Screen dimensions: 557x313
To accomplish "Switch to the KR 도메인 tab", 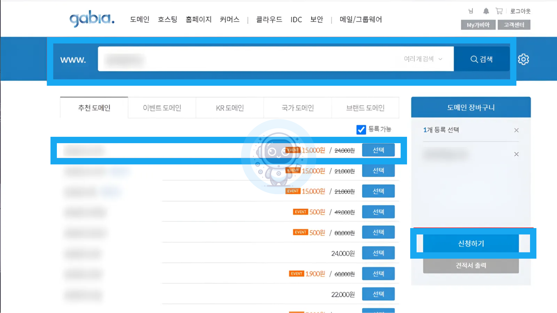I will tap(229, 108).
